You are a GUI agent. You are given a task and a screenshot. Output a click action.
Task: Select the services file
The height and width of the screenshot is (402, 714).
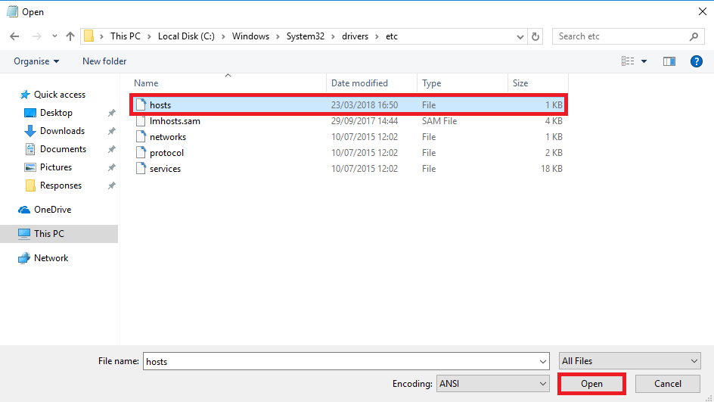349,169
